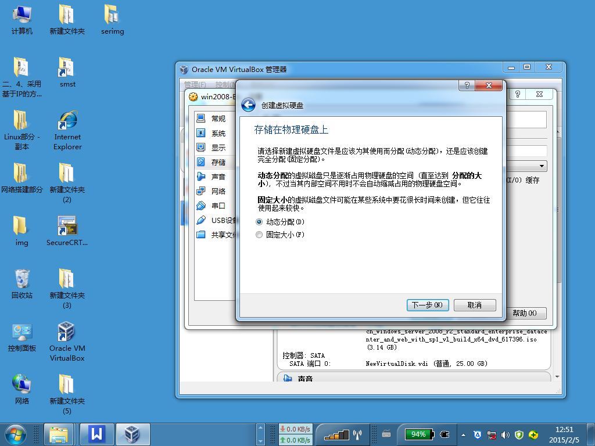Open 回收站 recycle bin

(x=21, y=284)
